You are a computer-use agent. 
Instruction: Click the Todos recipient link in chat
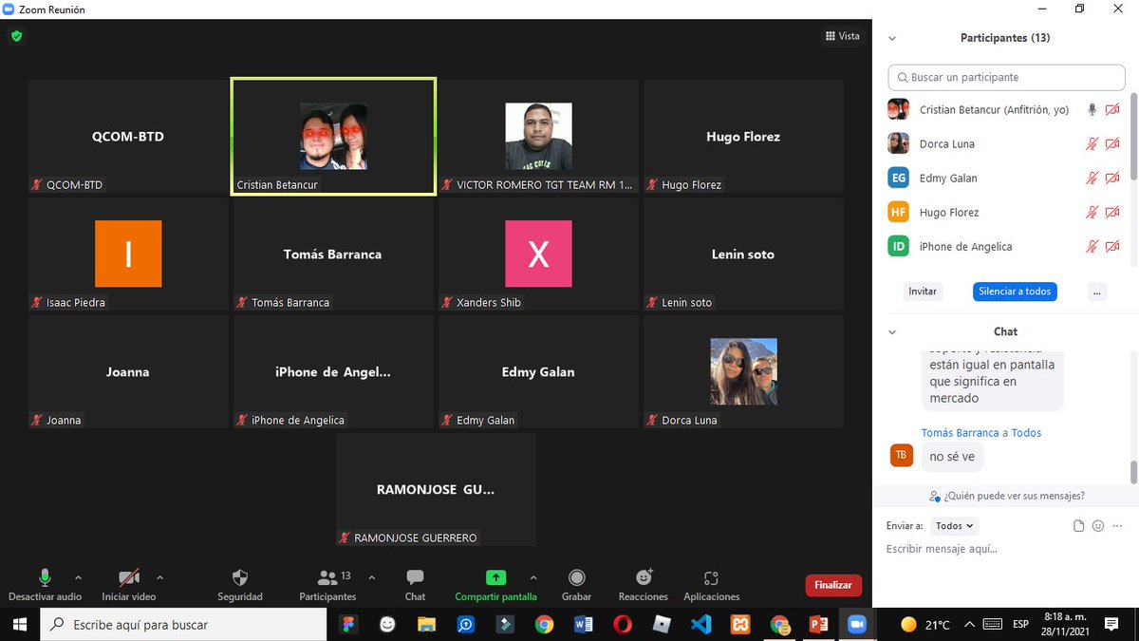pos(1026,433)
